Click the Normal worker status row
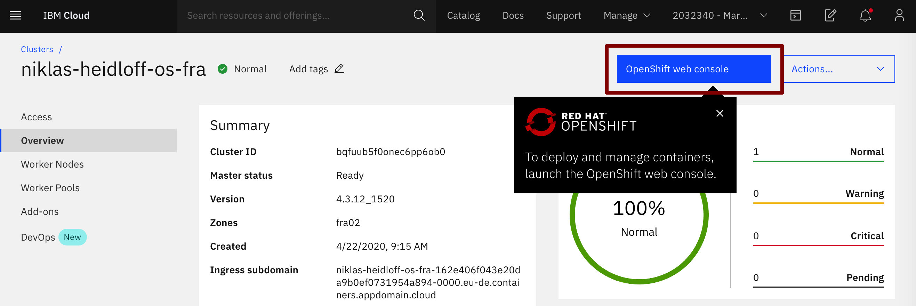Screen dimensions: 916x306 [818, 154]
